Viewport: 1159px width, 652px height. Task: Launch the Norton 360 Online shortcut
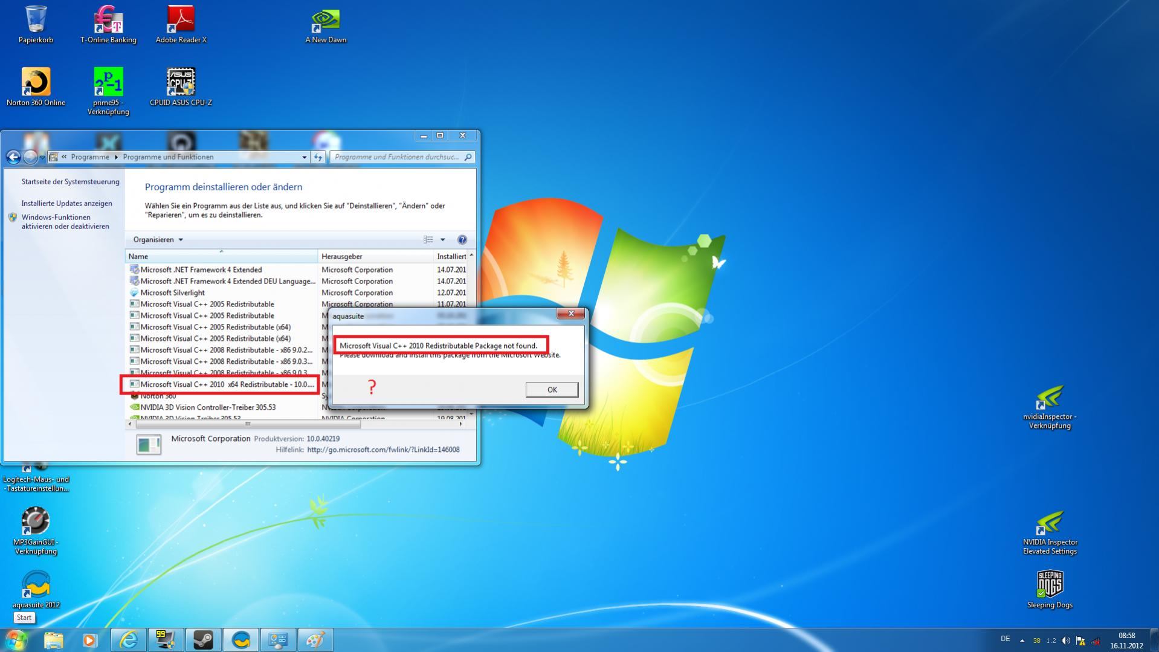coord(36,87)
